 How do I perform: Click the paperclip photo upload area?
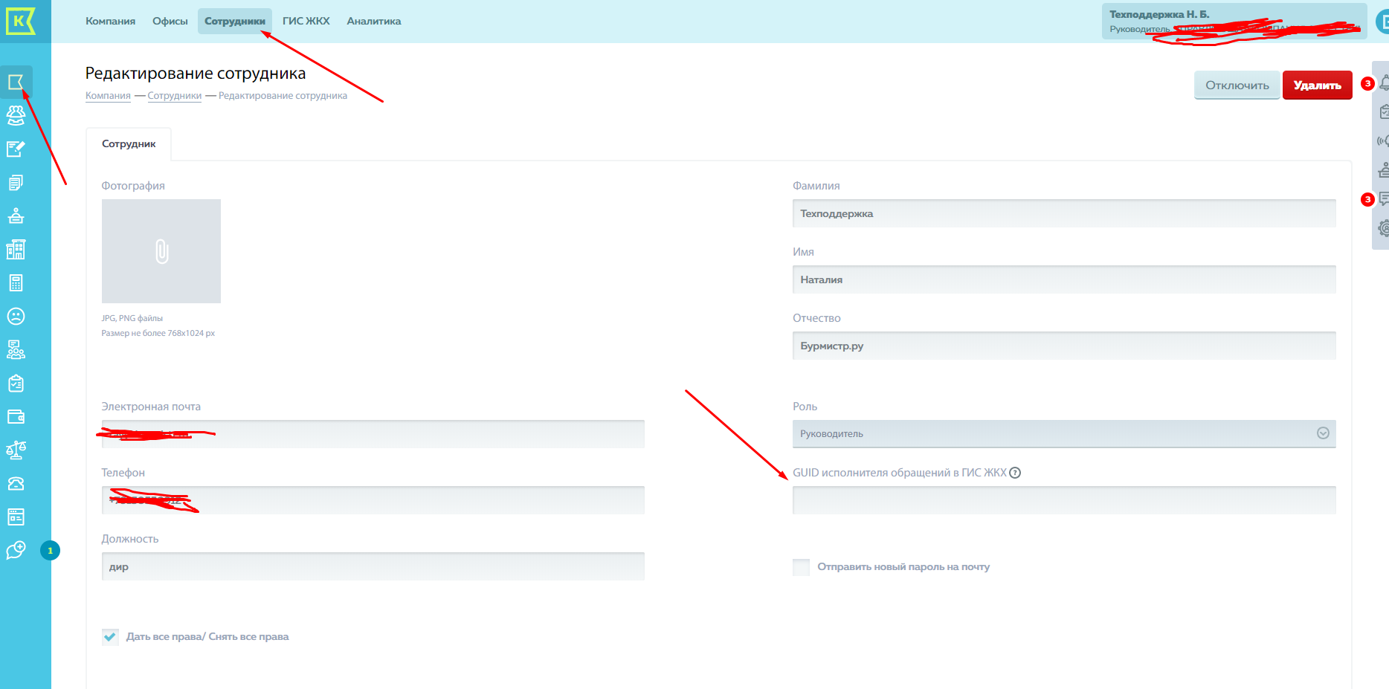(161, 251)
